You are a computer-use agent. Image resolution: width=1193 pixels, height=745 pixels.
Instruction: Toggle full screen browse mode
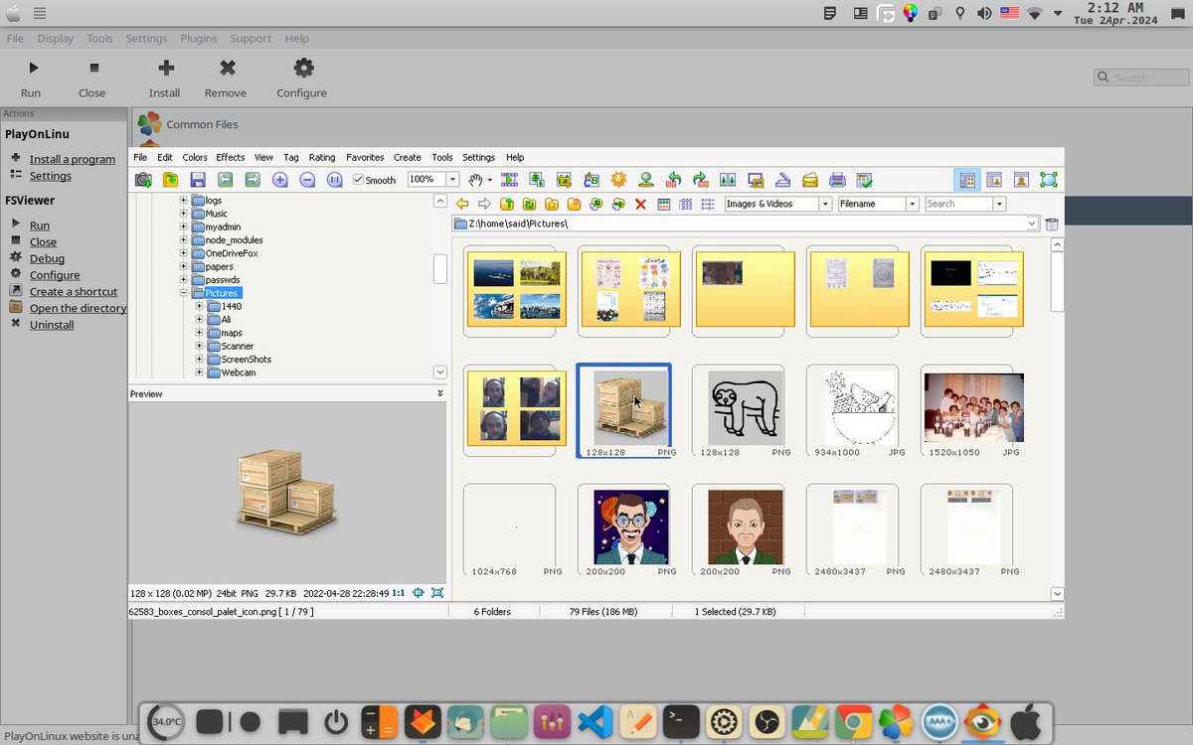[x=1048, y=179]
